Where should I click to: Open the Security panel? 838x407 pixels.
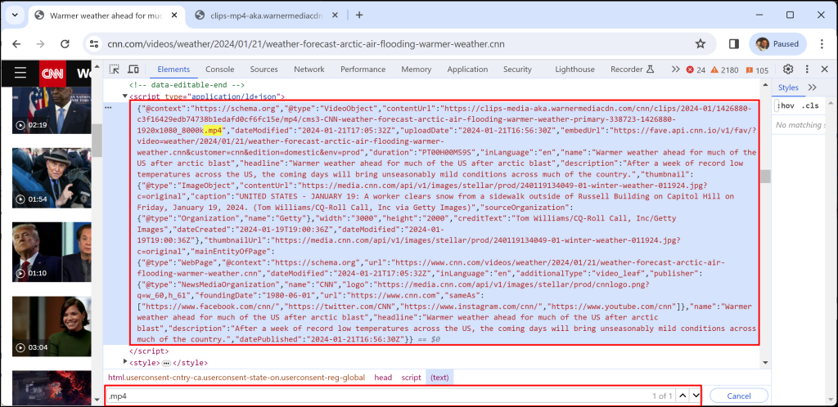[517, 69]
